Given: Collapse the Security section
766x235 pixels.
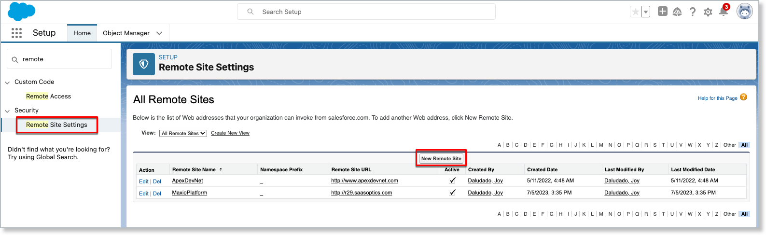Looking at the screenshot, I should coord(7,111).
